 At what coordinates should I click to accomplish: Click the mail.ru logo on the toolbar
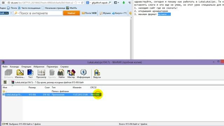[x=4, y=13]
